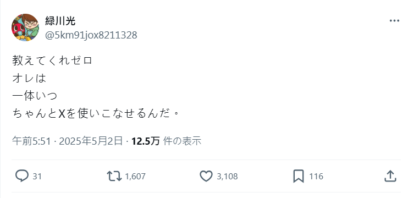Screen dimensions: 408x198
Task: Click the @5km91jox8211328 handle
Action: point(91,35)
